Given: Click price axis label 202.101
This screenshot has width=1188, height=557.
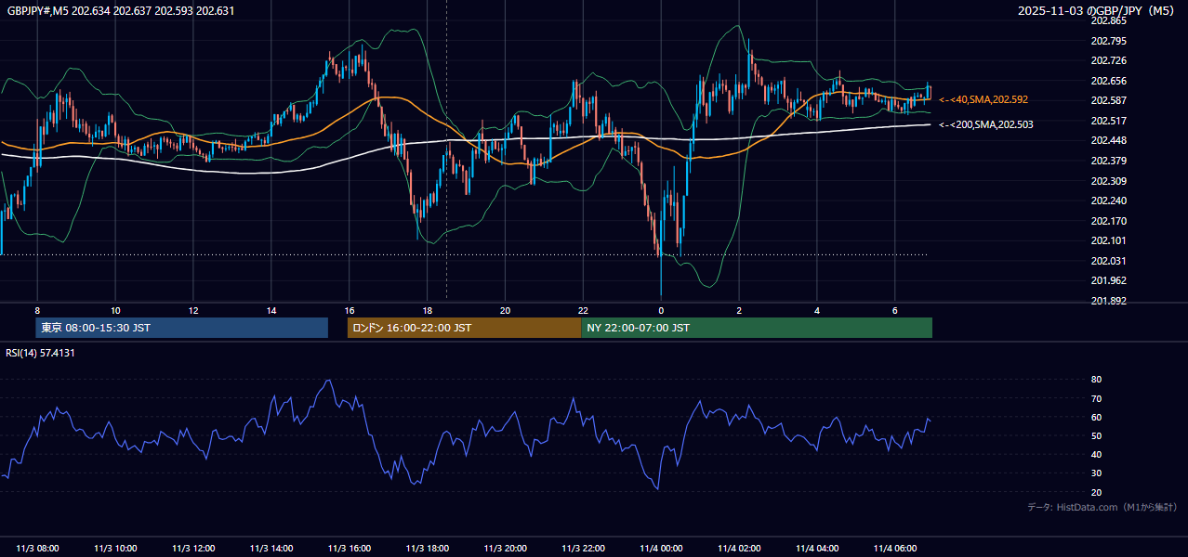Looking at the screenshot, I should click(1108, 241).
